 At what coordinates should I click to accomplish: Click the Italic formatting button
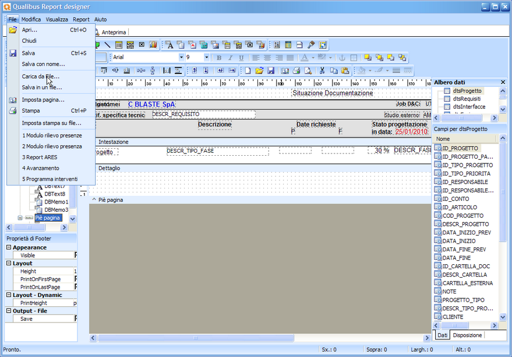click(x=230, y=57)
